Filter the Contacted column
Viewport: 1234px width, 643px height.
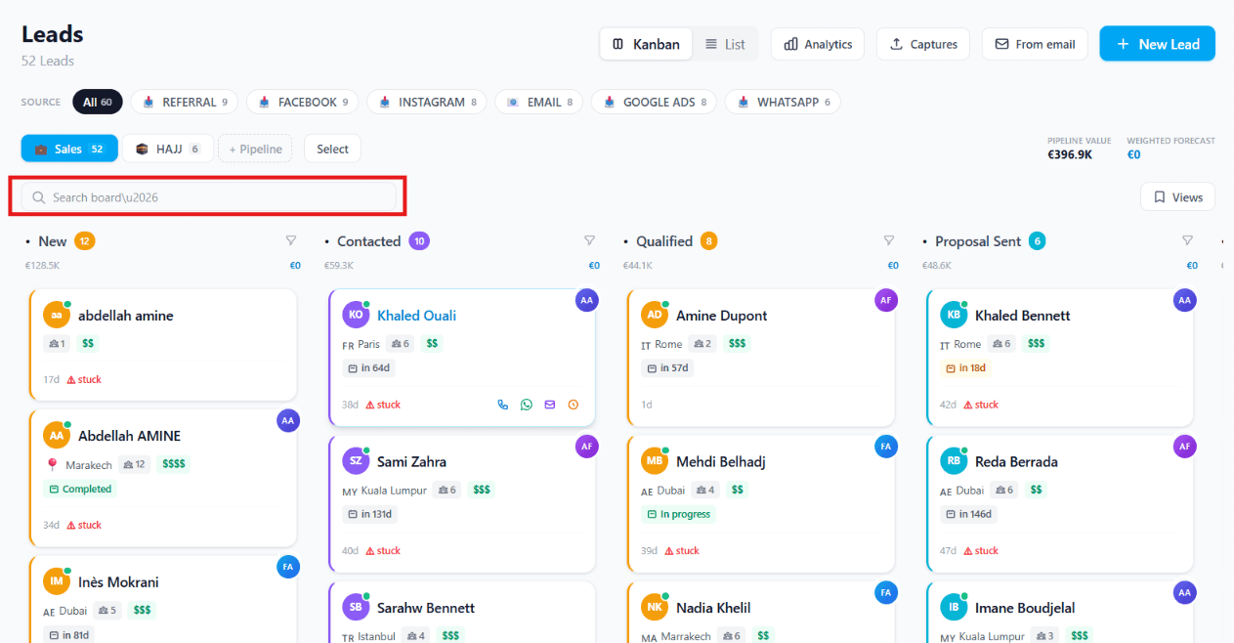(x=589, y=240)
